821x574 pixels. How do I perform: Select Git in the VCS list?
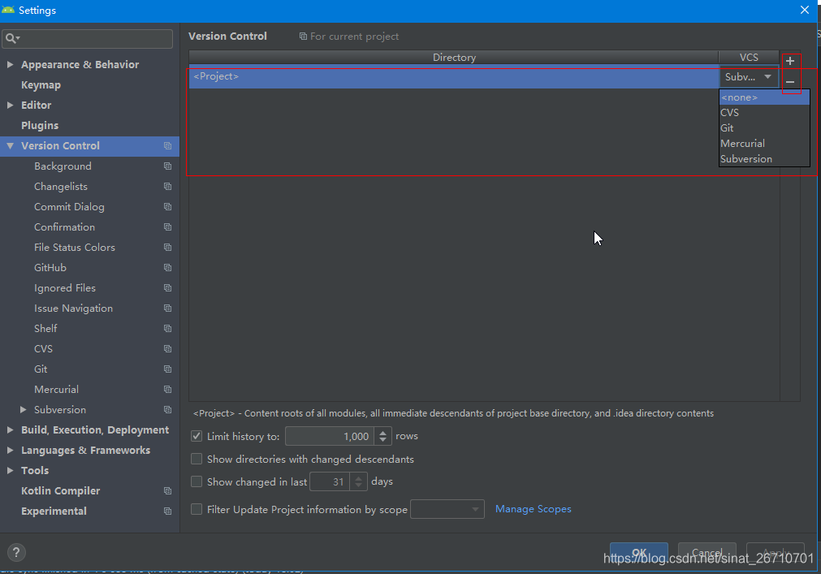click(x=764, y=127)
